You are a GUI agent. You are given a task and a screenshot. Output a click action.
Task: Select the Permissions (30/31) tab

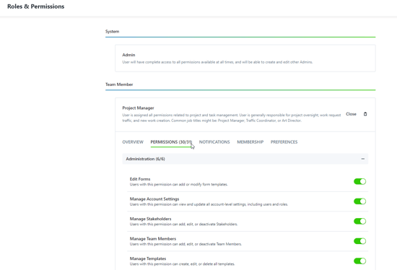click(x=171, y=141)
